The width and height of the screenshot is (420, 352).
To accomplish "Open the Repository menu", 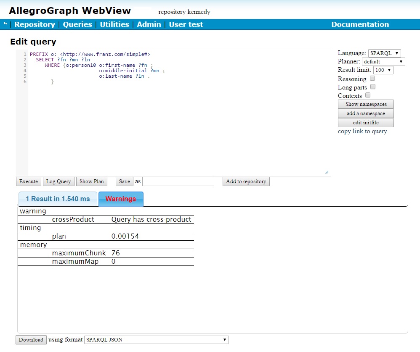I will (35, 24).
